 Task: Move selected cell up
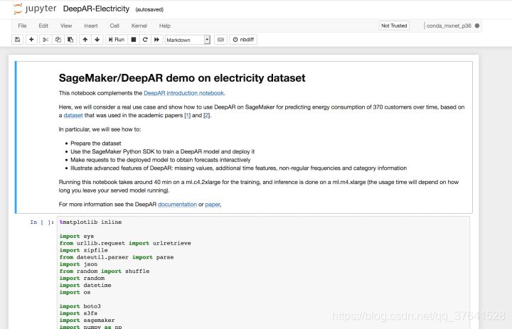(x=85, y=40)
